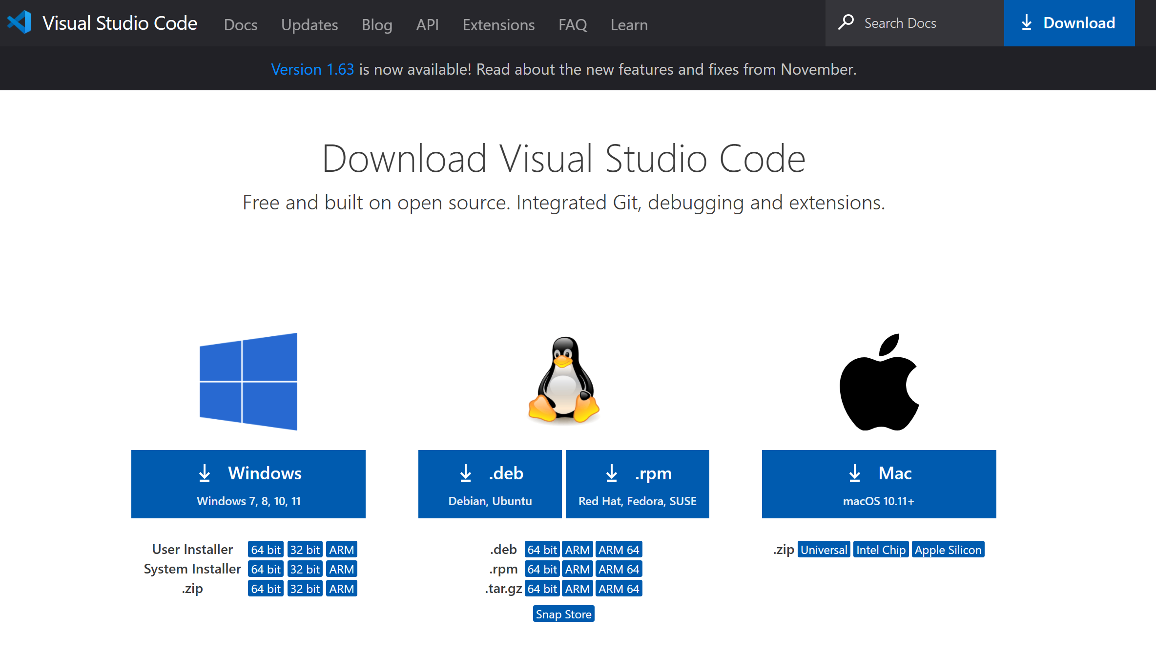Click the ".tar.gz" row label

click(503, 589)
